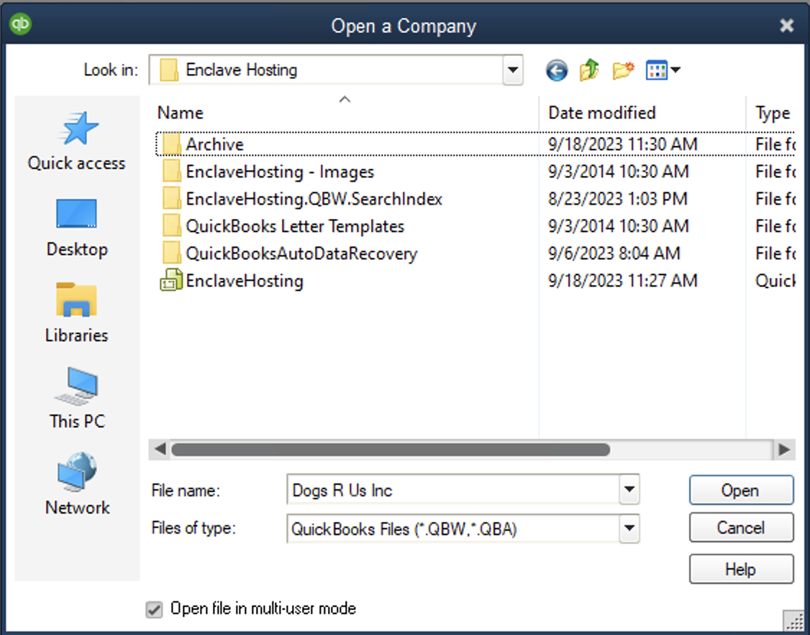The image size is (810, 635).
Task: Select EnclaveHosting - Images folder icon
Action: tap(171, 172)
